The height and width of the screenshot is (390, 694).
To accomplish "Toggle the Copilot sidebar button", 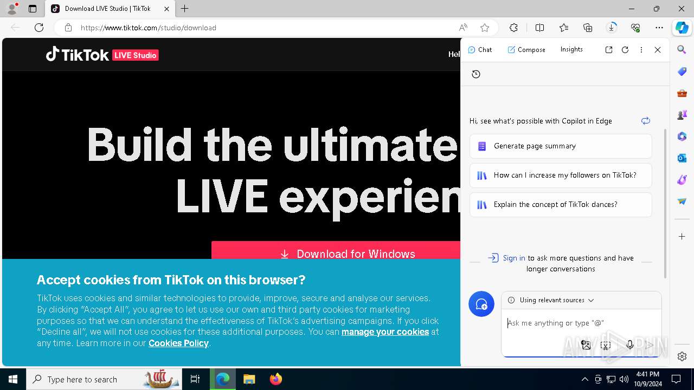I will pos(682,28).
